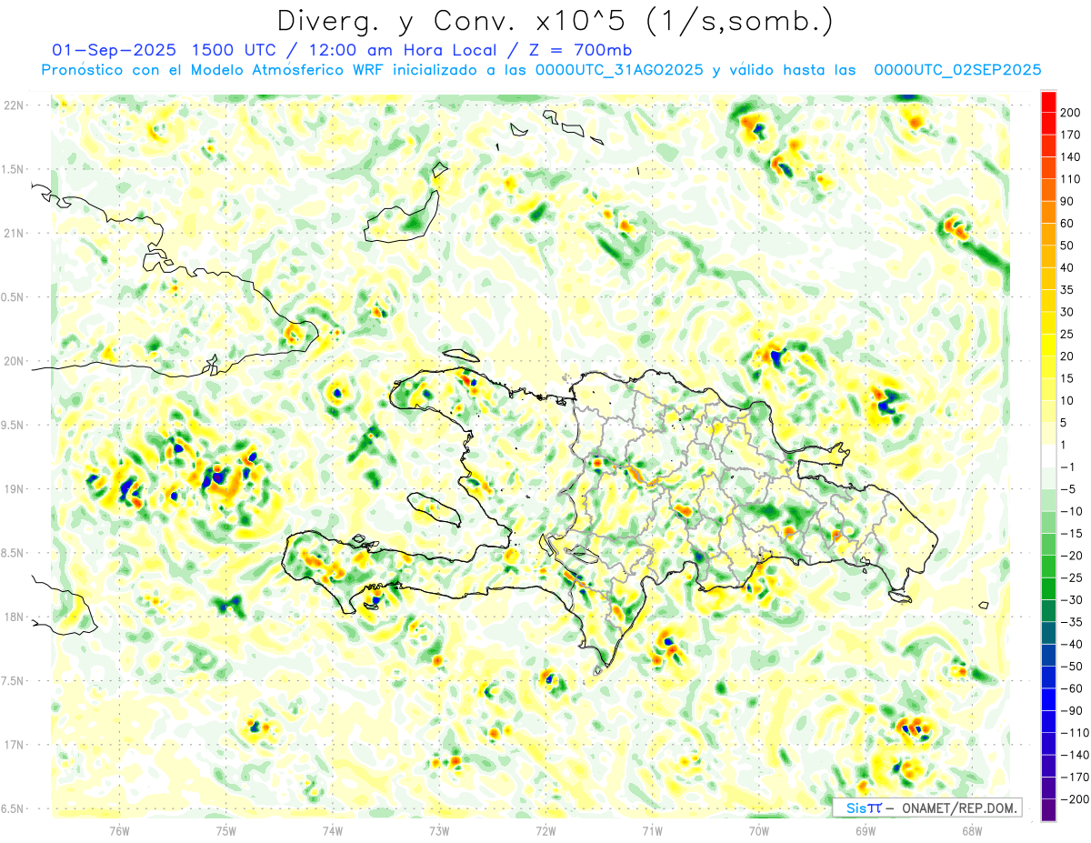Click the -10 colorbar value
Image resolution: width=1091 pixels, height=843 pixels.
click(1074, 511)
